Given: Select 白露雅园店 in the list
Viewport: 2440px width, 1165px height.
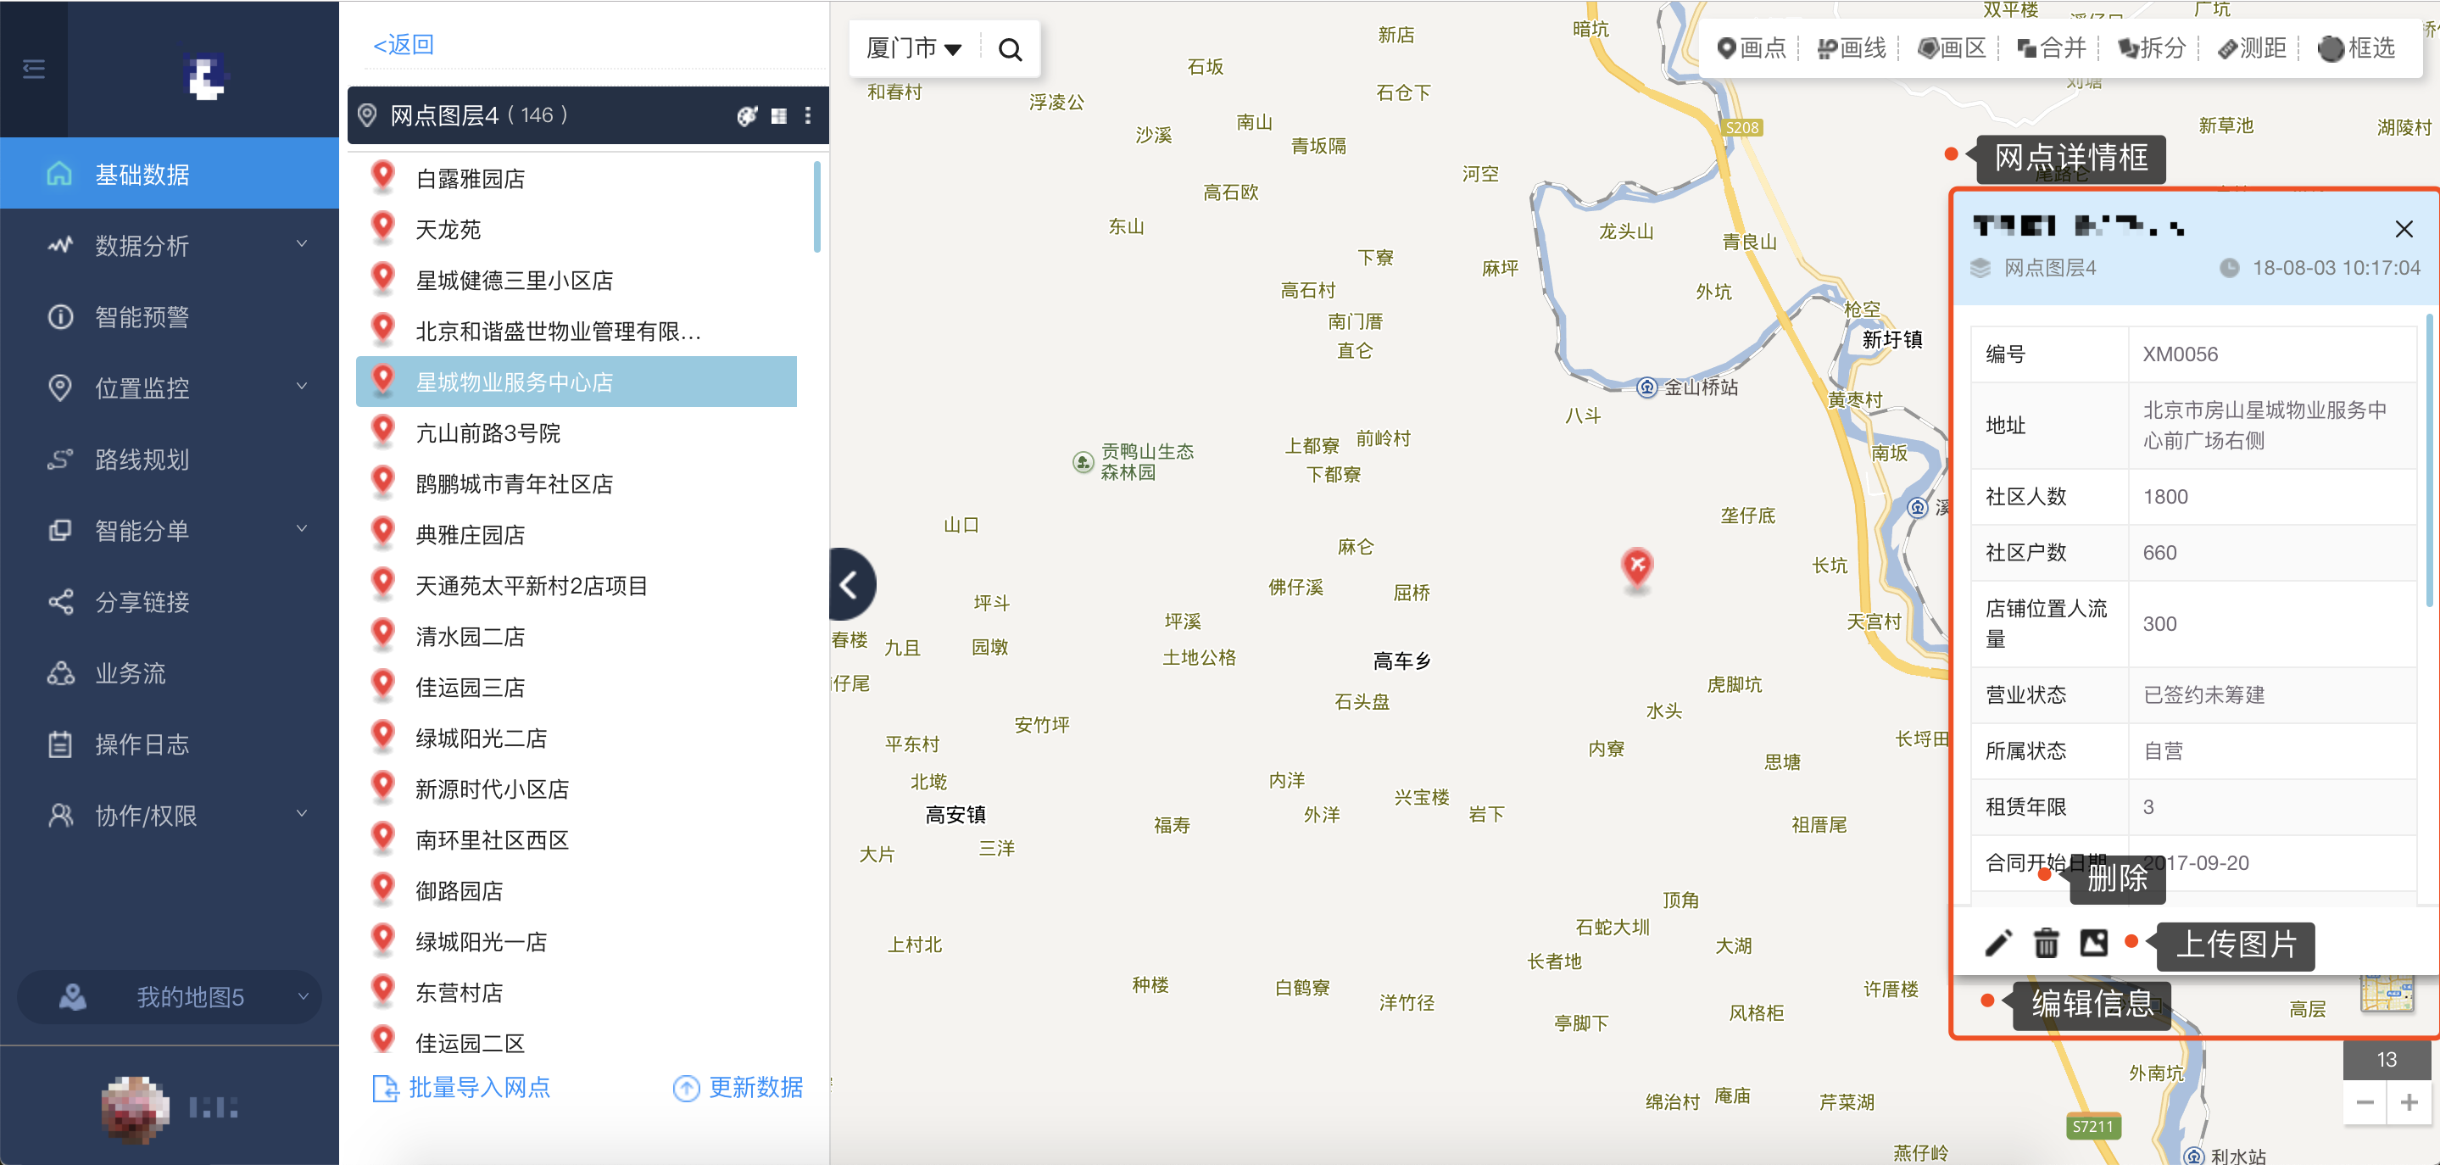Looking at the screenshot, I should 576,178.
